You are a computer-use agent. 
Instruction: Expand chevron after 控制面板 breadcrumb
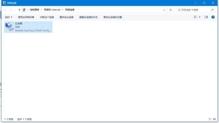[42, 10]
